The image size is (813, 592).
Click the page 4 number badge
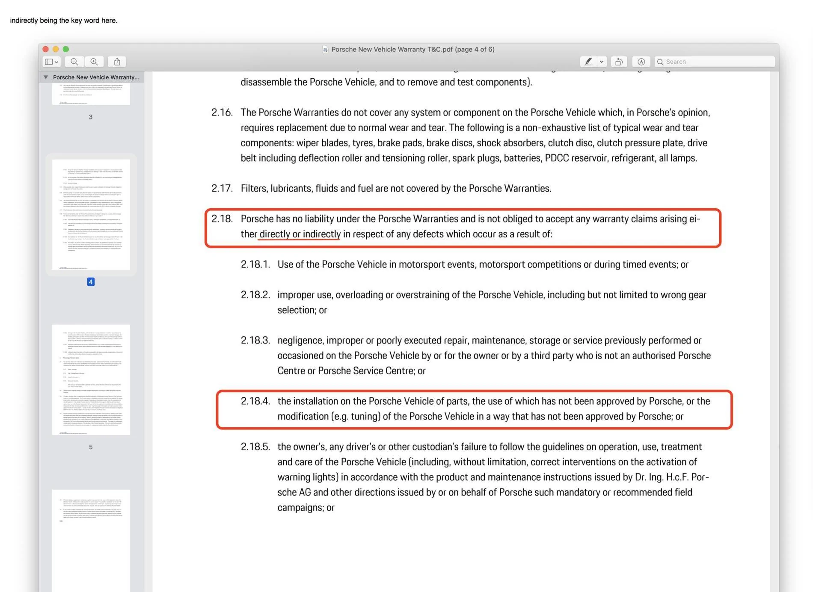coord(91,282)
